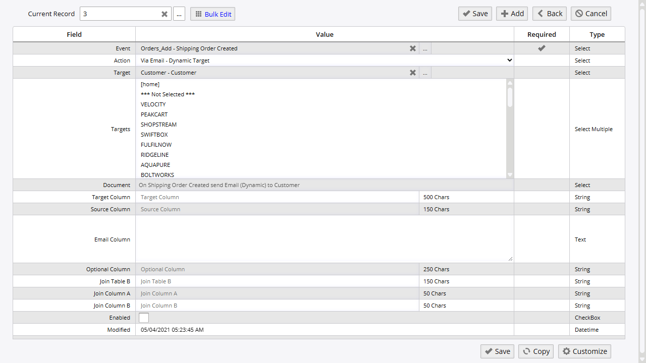646x363 pixels.
Task: Click Customize gear button
Action: (584, 351)
